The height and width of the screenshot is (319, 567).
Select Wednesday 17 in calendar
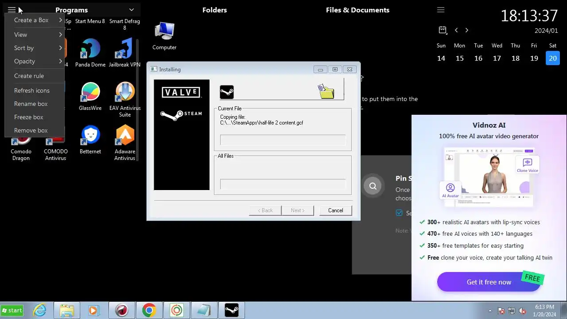point(497,58)
